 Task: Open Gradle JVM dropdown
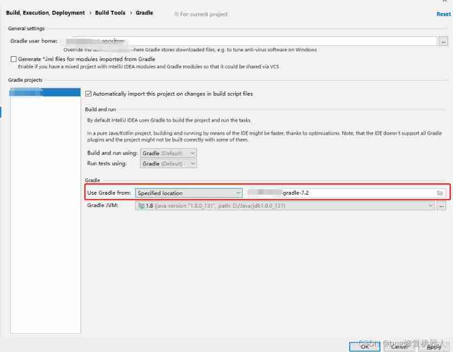point(284,206)
